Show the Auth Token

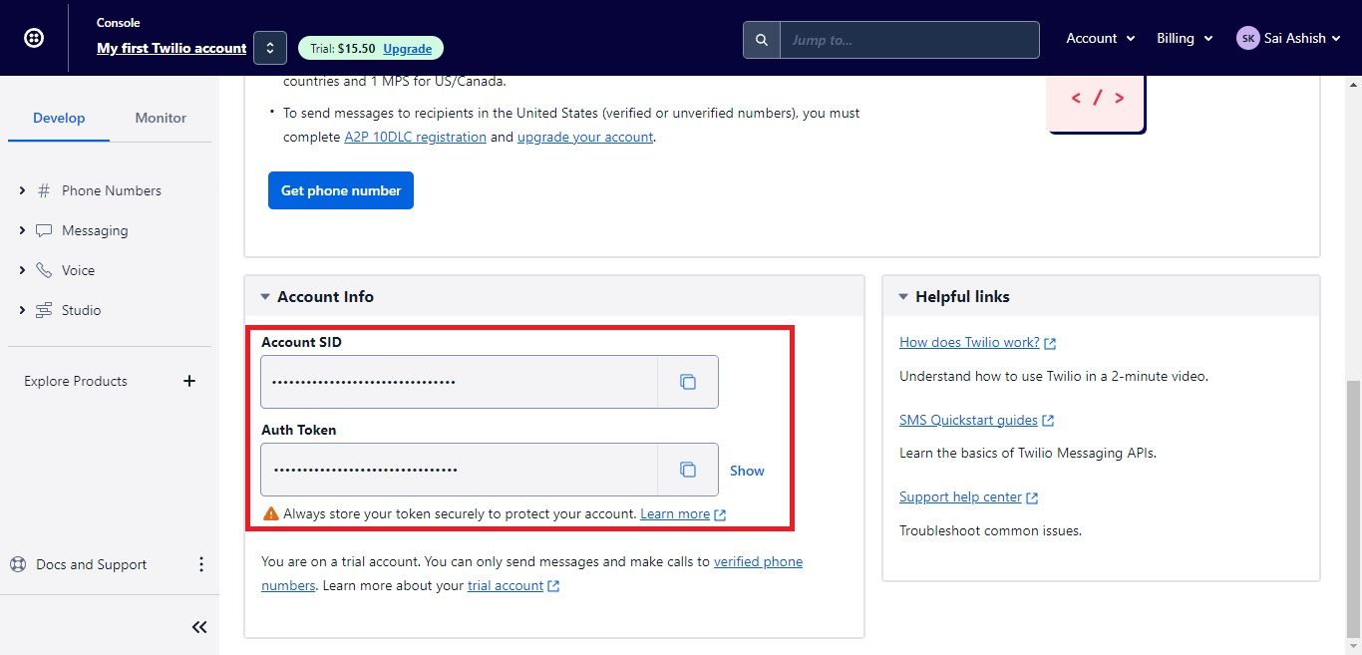(x=747, y=471)
